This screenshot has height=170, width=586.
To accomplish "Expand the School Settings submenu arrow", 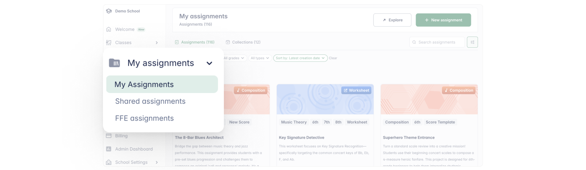I will (x=157, y=162).
